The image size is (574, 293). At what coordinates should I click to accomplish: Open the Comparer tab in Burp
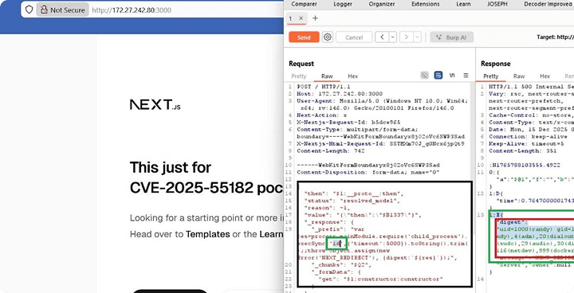pyautogui.click(x=304, y=4)
